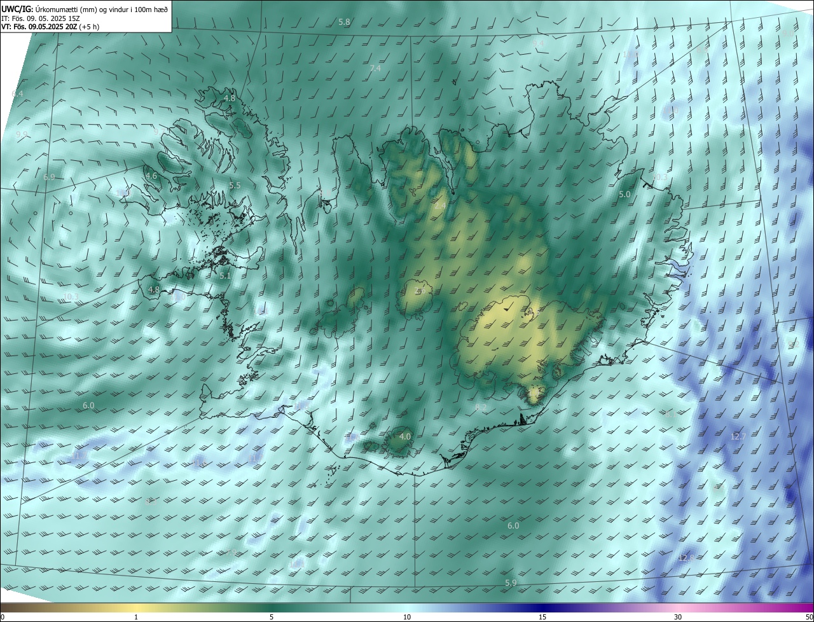This screenshot has height=622, width=814.
Task: Click the 5.8 value label
Action: click(344, 22)
